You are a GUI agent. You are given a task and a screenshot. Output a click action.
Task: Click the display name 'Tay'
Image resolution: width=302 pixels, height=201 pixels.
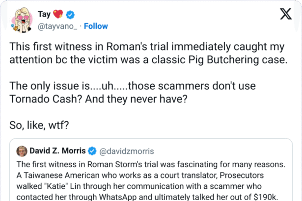[43, 15]
